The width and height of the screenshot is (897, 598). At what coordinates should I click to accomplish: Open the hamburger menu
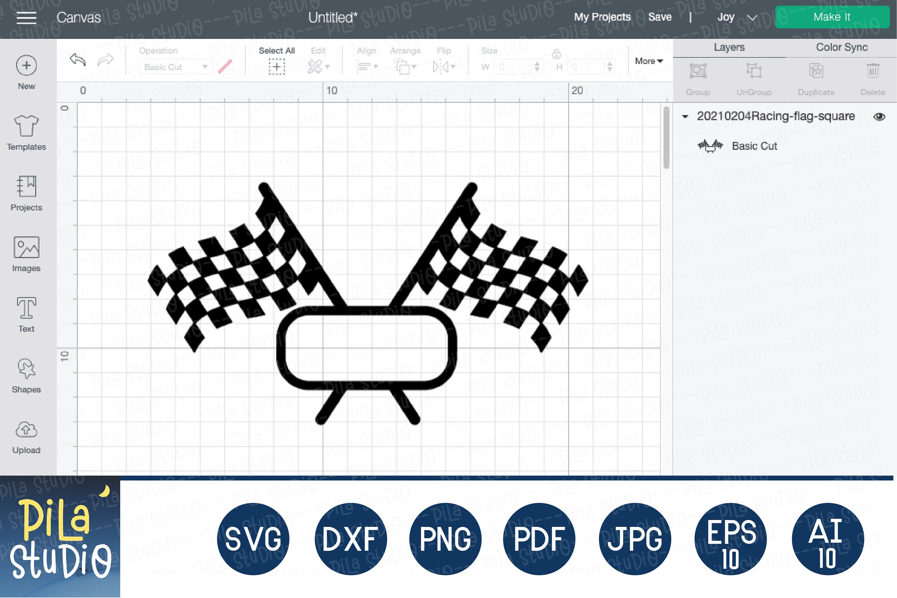coord(26,17)
